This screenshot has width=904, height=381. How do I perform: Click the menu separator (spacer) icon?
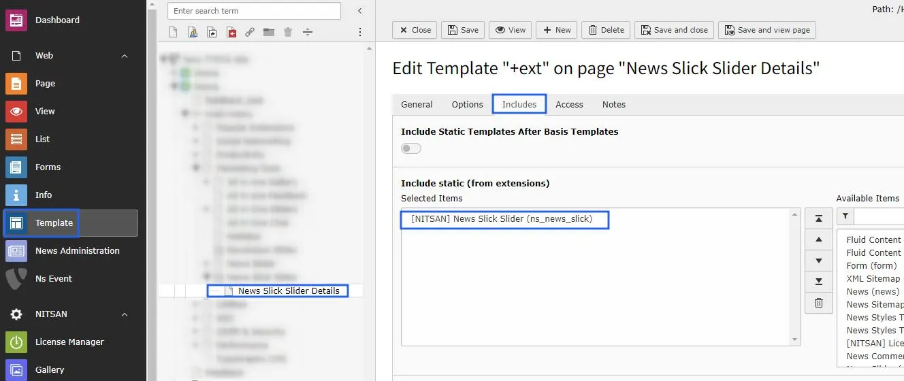[308, 32]
